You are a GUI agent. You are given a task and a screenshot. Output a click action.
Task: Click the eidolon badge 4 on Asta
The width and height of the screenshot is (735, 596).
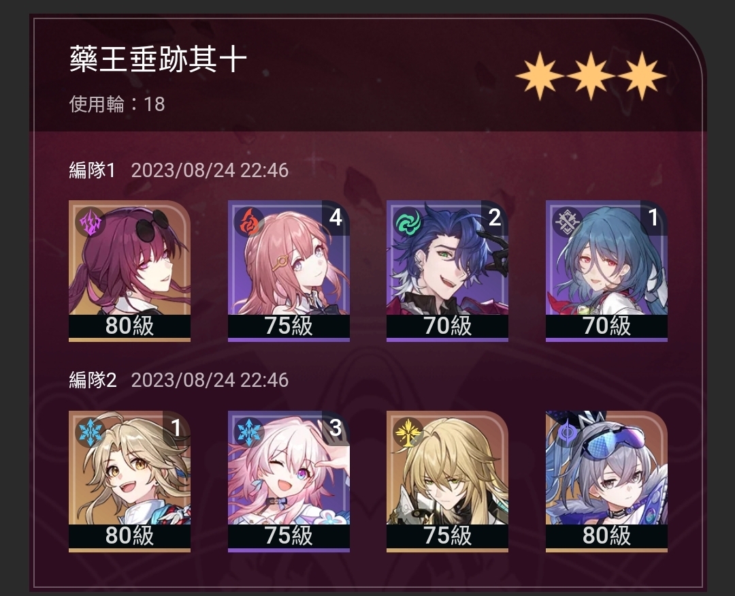[336, 218]
